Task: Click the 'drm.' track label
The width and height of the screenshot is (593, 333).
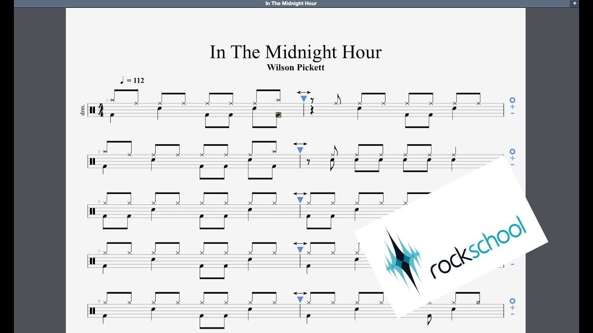Action: [83, 110]
